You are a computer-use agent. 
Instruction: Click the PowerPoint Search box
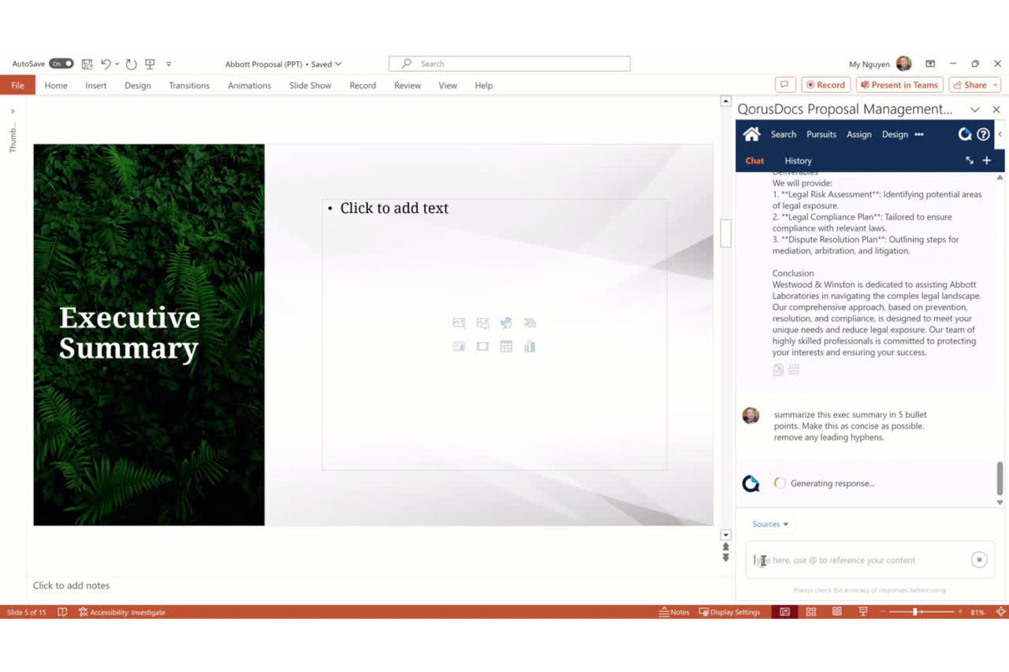[509, 64]
